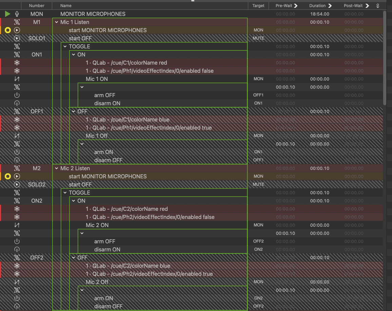Screen dimensions: 392x311
Task: Collapse the TOGGLE group under Mic 2 Listen
Action: point(65,193)
